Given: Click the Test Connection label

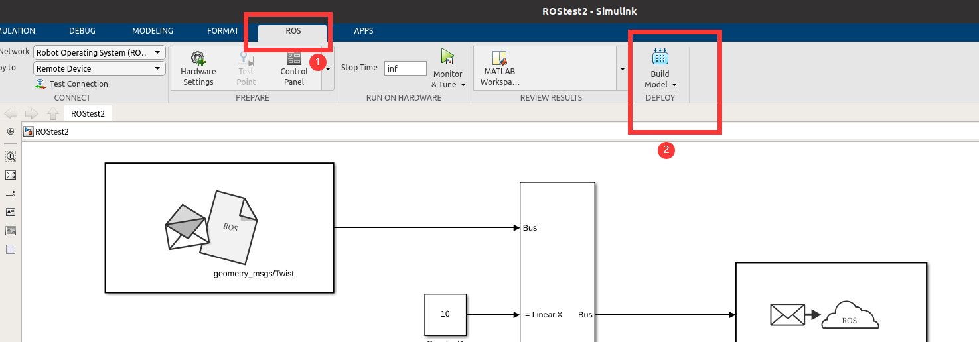Looking at the screenshot, I should coord(79,84).
